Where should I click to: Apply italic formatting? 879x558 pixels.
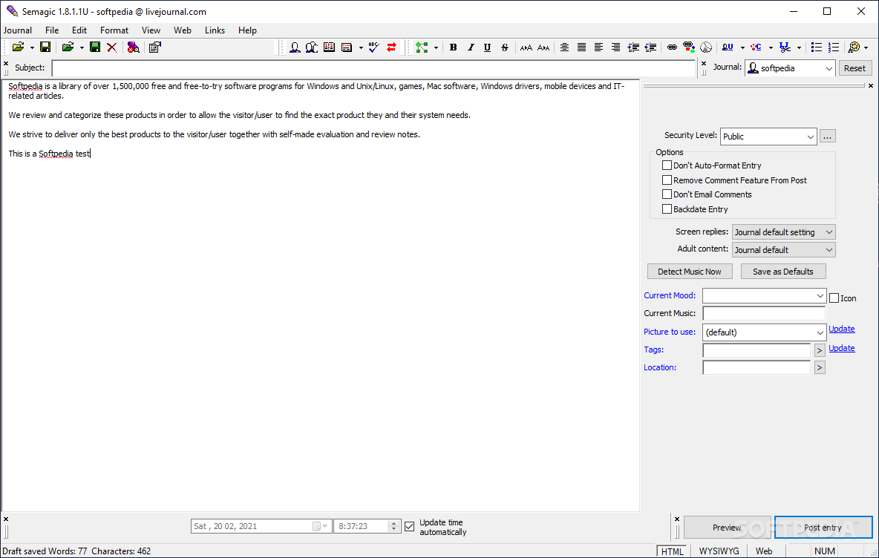[x=471, y=47]
